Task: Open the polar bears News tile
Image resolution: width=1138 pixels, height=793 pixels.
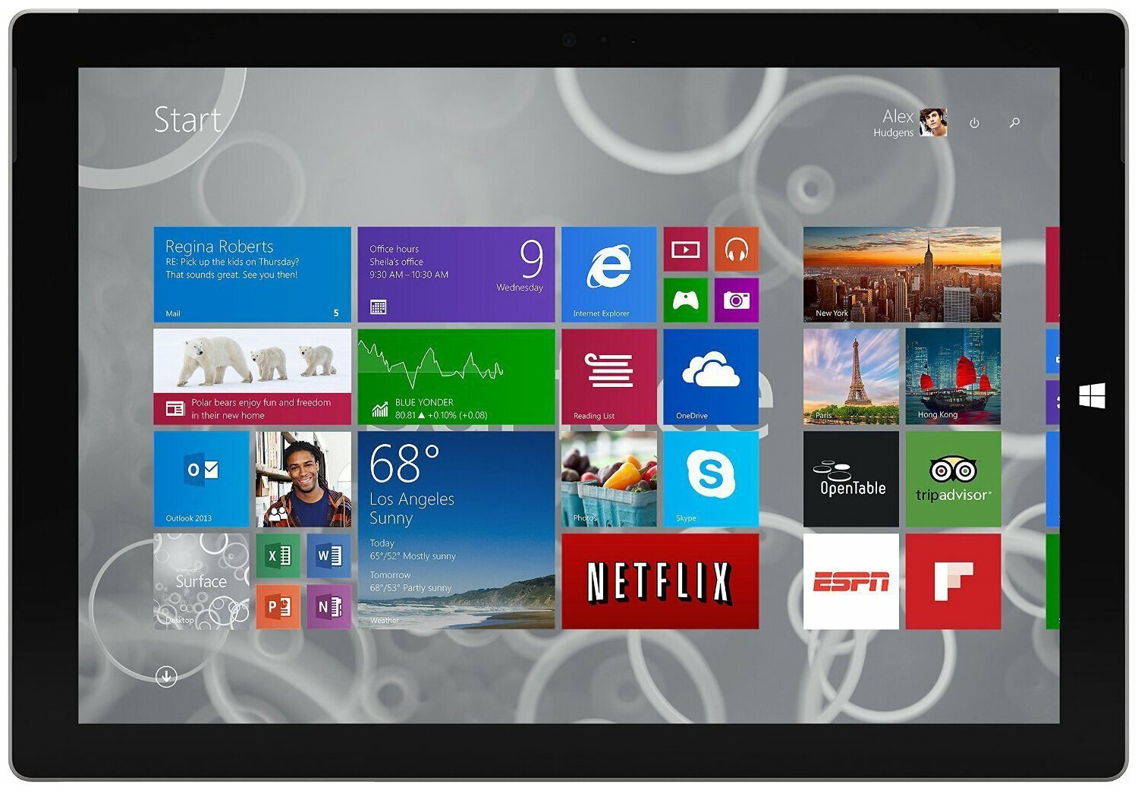Action: click(252, 376)
